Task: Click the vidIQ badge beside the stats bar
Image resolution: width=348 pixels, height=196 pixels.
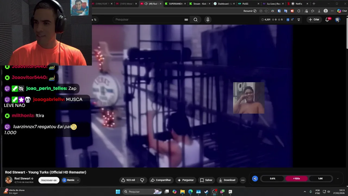Action: 255,179
